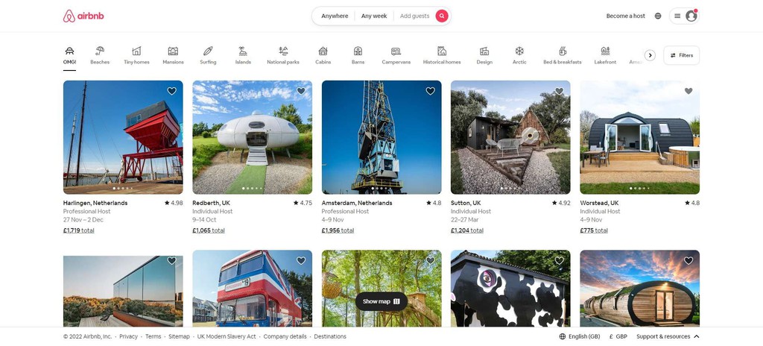763x346 pixels.
Task: Select the Lakefront category icon
Action: 605,51
